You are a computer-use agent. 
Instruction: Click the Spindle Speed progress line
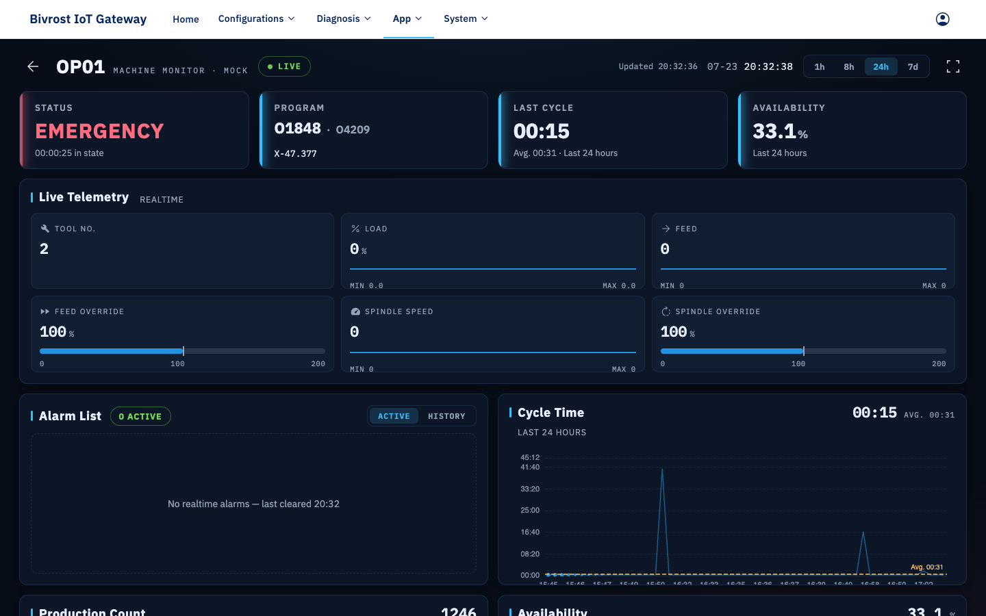(493, 352)
